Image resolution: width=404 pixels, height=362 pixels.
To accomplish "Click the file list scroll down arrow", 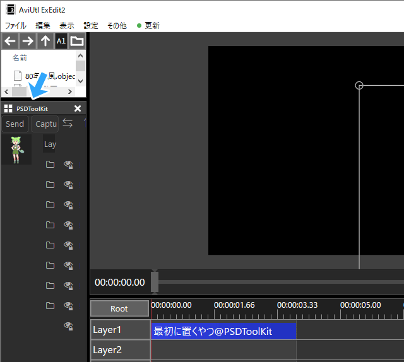I will [x=80, y=81].
